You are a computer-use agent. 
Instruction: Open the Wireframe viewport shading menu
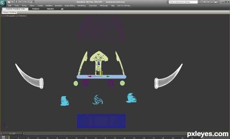22,16
